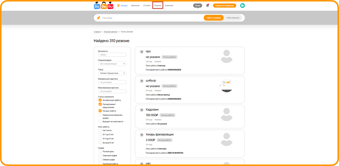Uncheck "Активно ищет работу" status filter
This screenshot has width=339, height=166.
[x=100, y=100]
